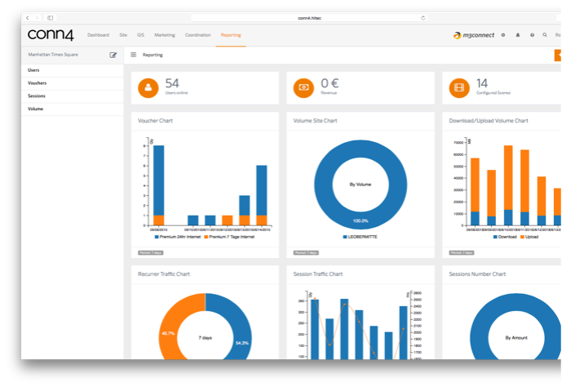Click the edit icon beside Manhattan Times Square

[x=113, y=55]
